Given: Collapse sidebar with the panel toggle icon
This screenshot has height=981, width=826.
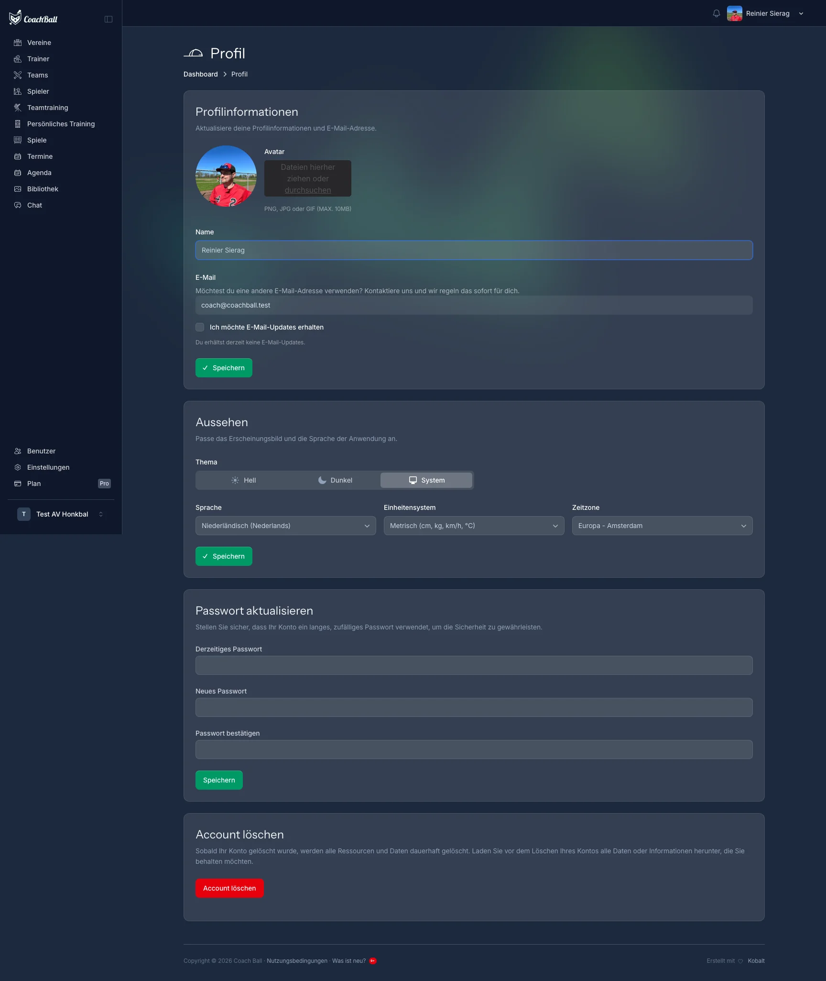Looking at the screenshot, I should pos(109,19).
